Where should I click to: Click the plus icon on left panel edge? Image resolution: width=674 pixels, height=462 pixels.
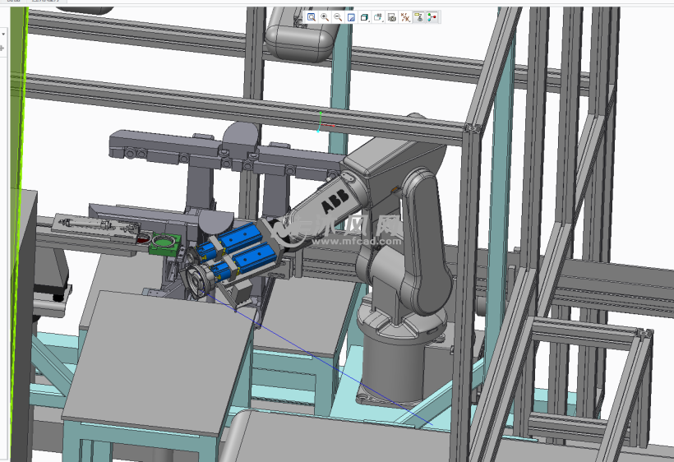point(3,48)
